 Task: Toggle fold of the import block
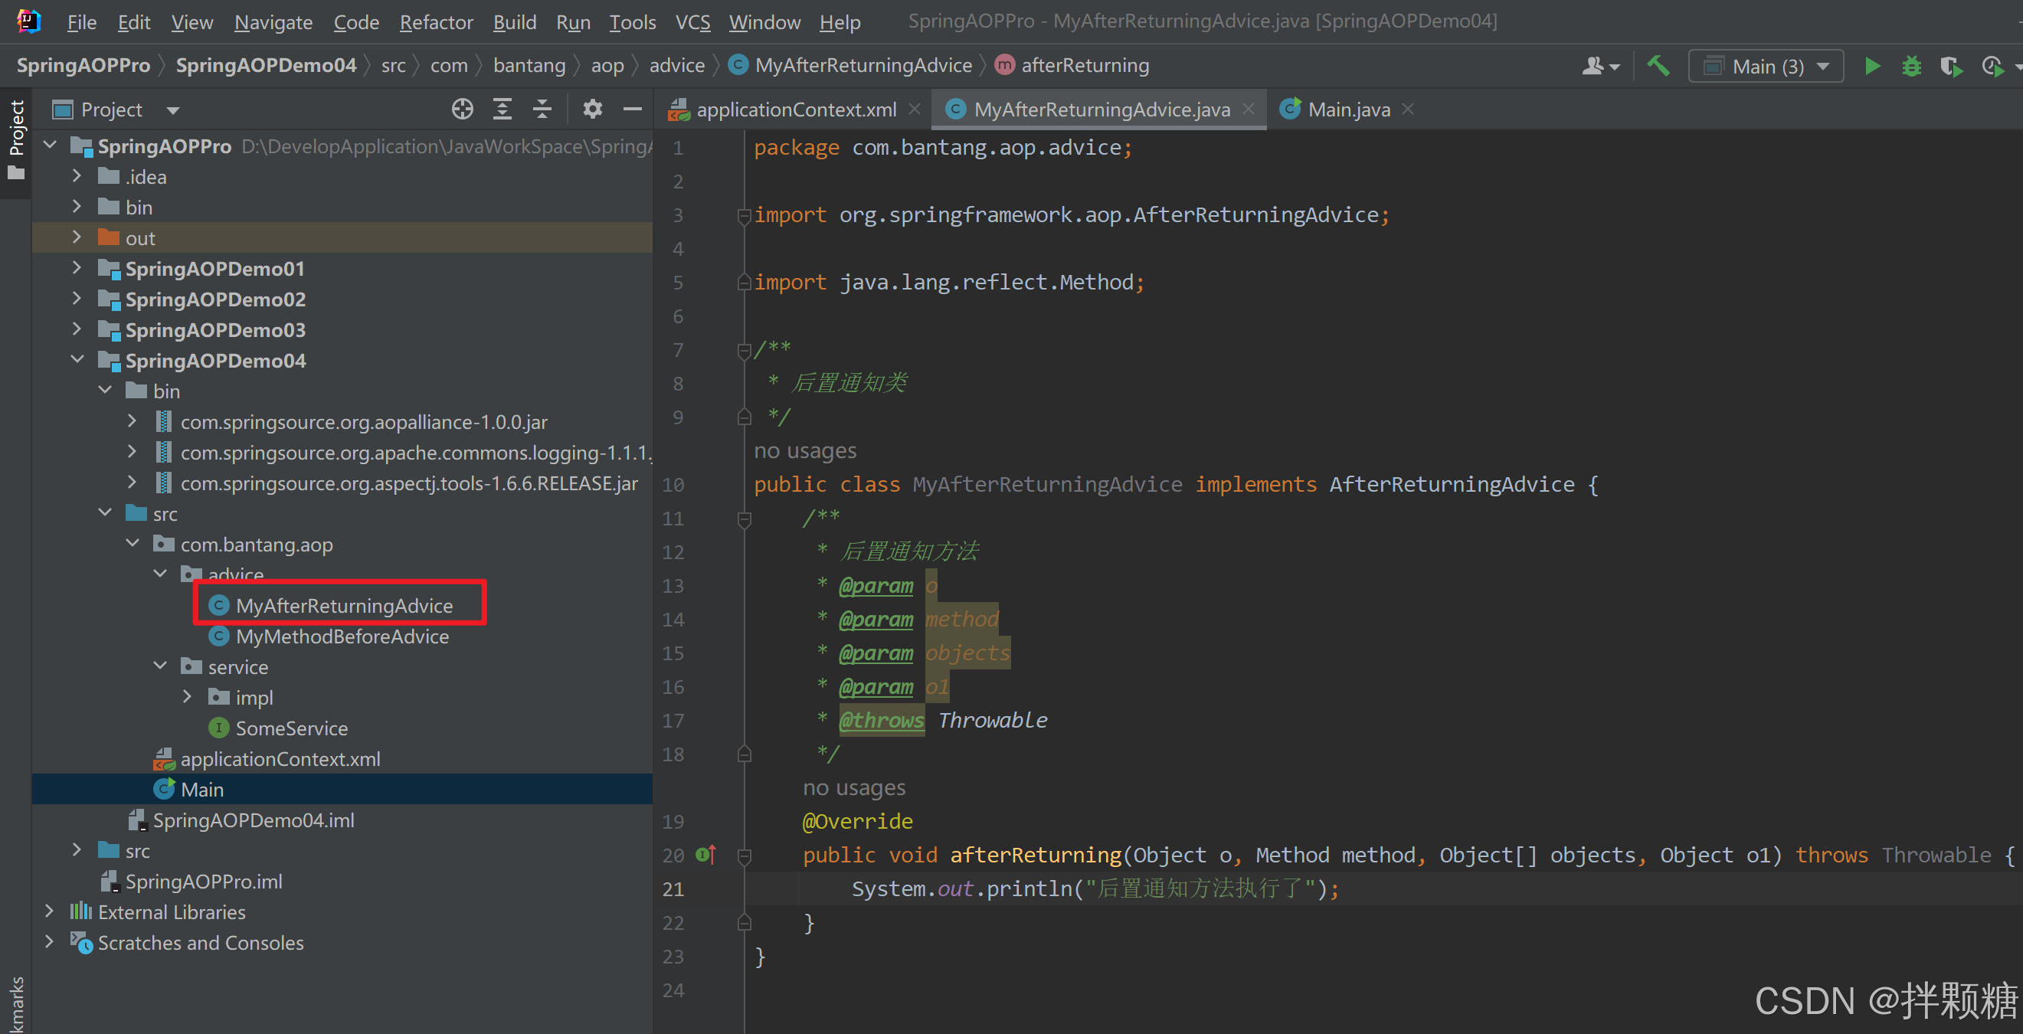[x=745, y=215]
